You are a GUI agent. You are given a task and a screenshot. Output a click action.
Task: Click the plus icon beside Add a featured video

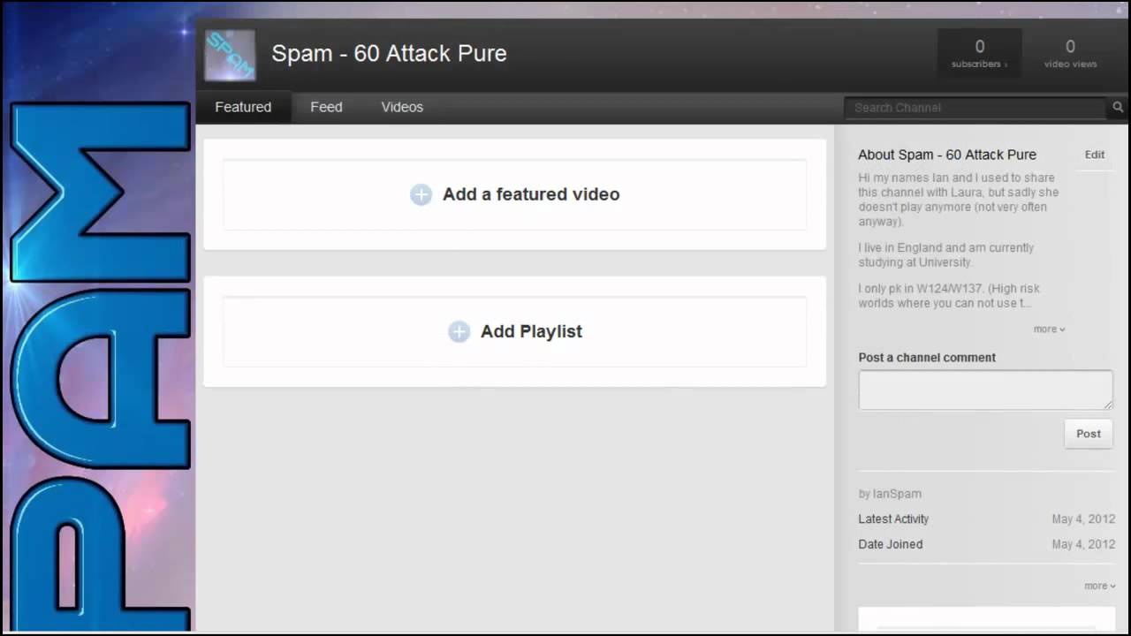(421, 195)
